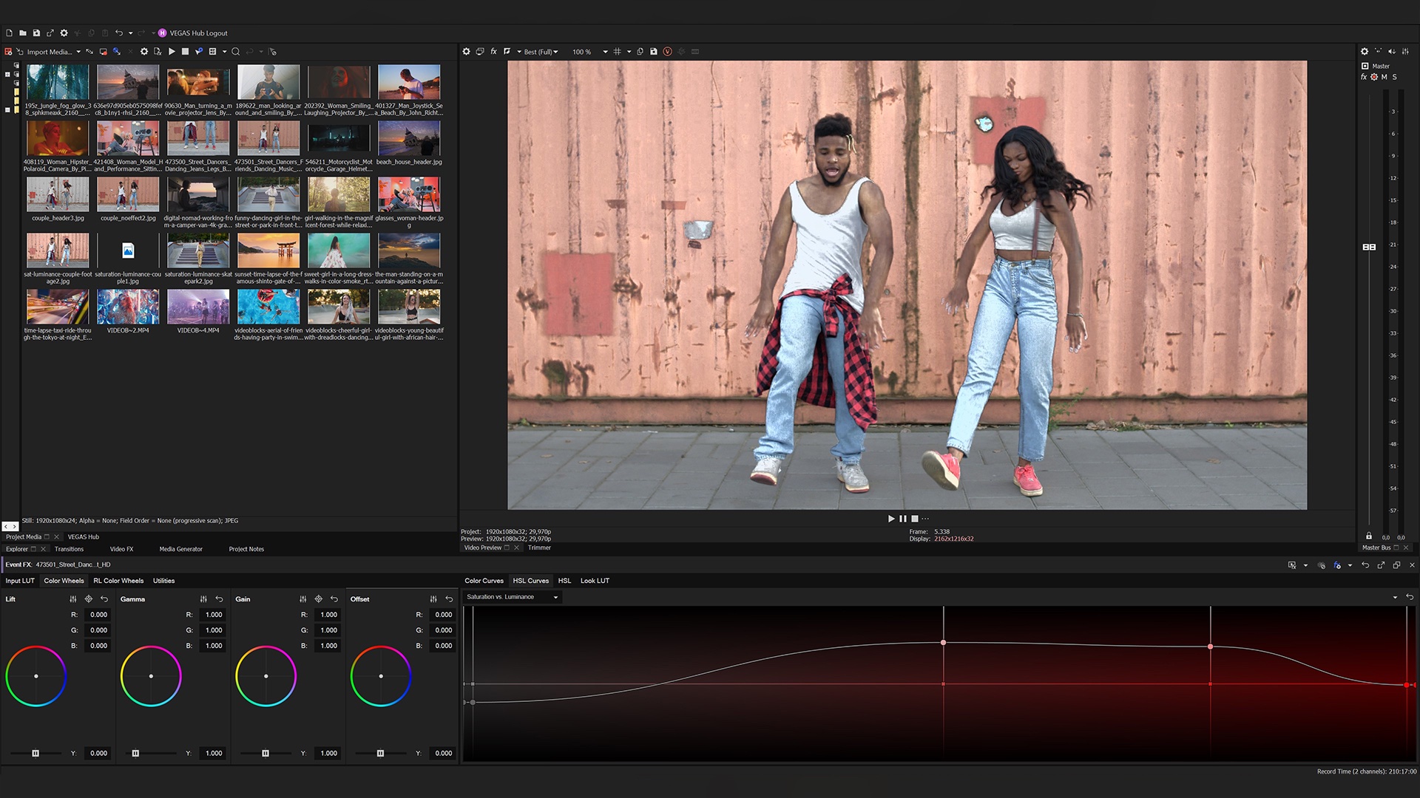The image size is (1420, 798).
Task: Click the Lift Y luminance slider handle
Action: click(35, 754)
